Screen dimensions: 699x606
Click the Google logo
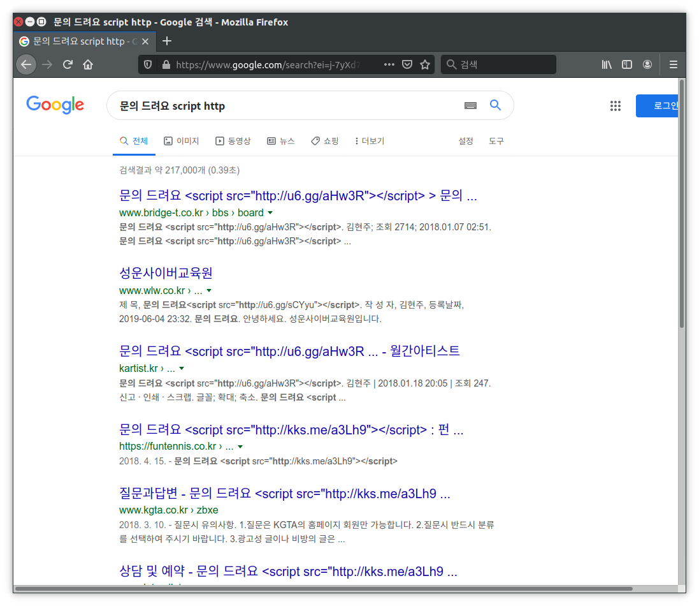click(55, 105)
